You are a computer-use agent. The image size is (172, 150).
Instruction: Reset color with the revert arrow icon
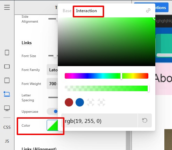click(145, 120)
